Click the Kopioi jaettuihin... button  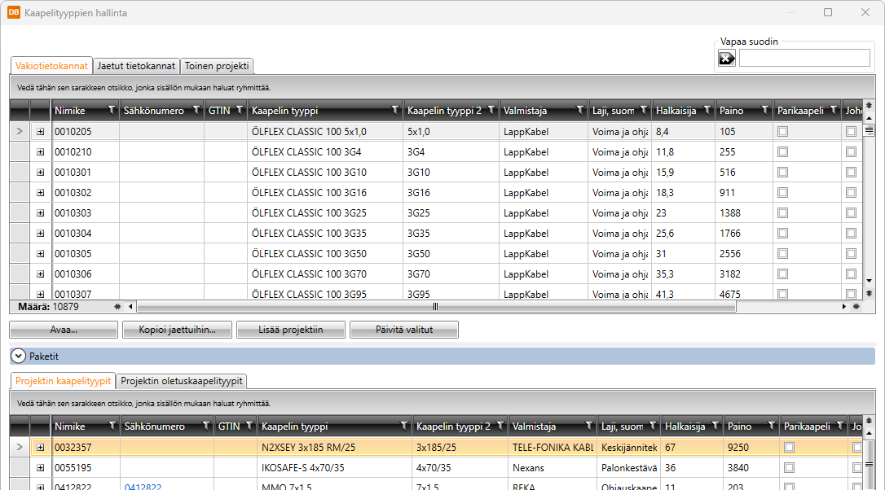(x=177, y=330)
